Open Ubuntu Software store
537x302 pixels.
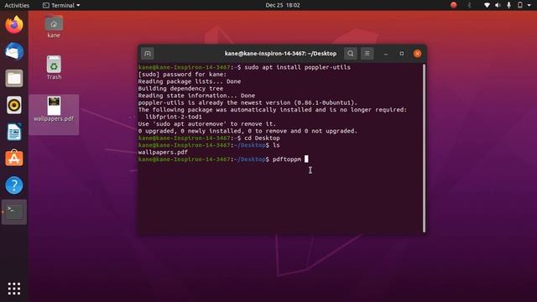[x=14, y=159]
